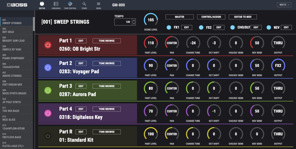Select scene 006 12strACO+PAD
Screen dimensions: 296x149
pos(16,66)
